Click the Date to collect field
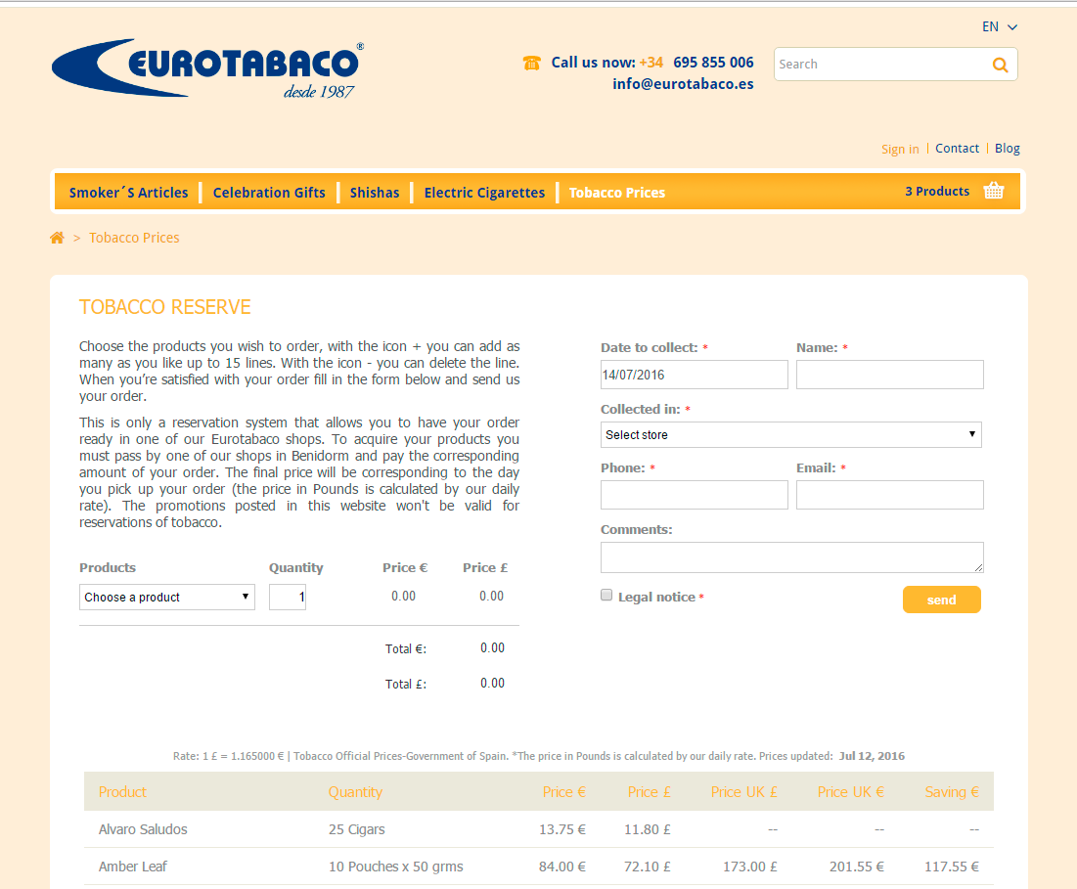1077x889 pixels. pyautogui.click(x=694, y=375)
